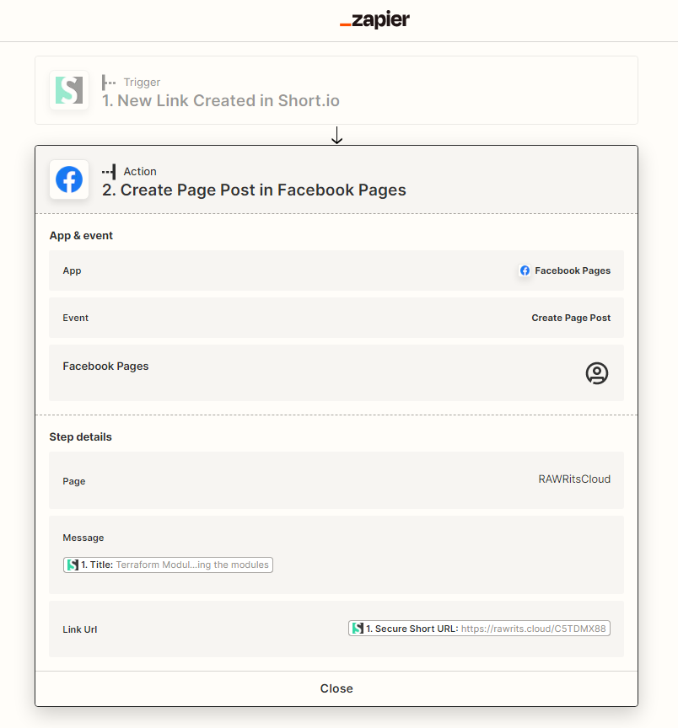
Task: Click the Close button at the bottom
Action: pyautogui.click(x=336, y=688)
